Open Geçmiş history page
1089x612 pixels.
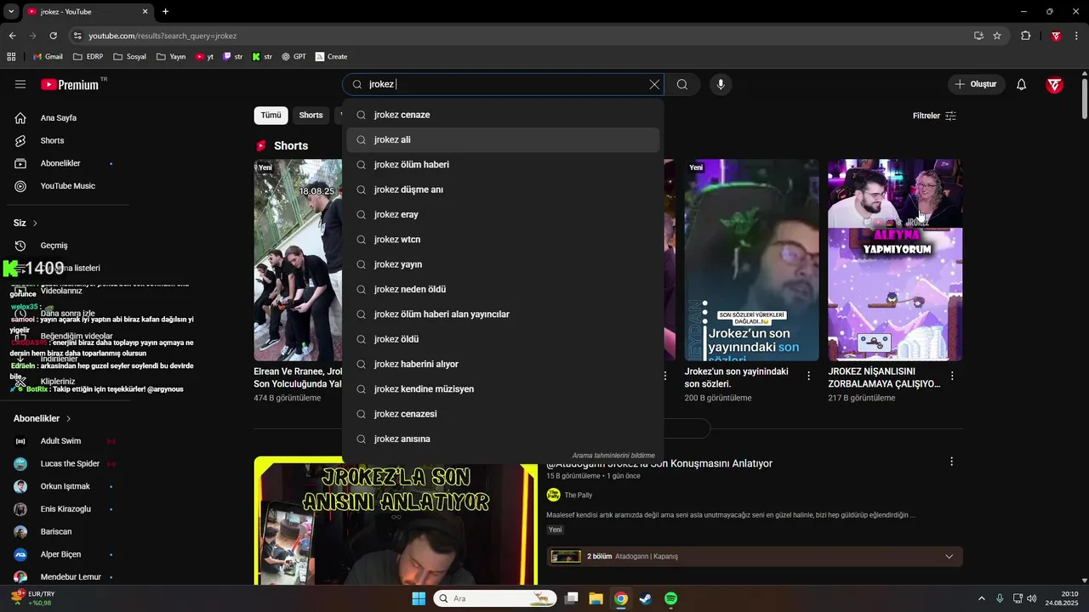pos(54,246)
